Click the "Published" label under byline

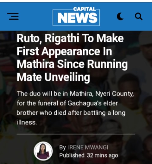72,155
